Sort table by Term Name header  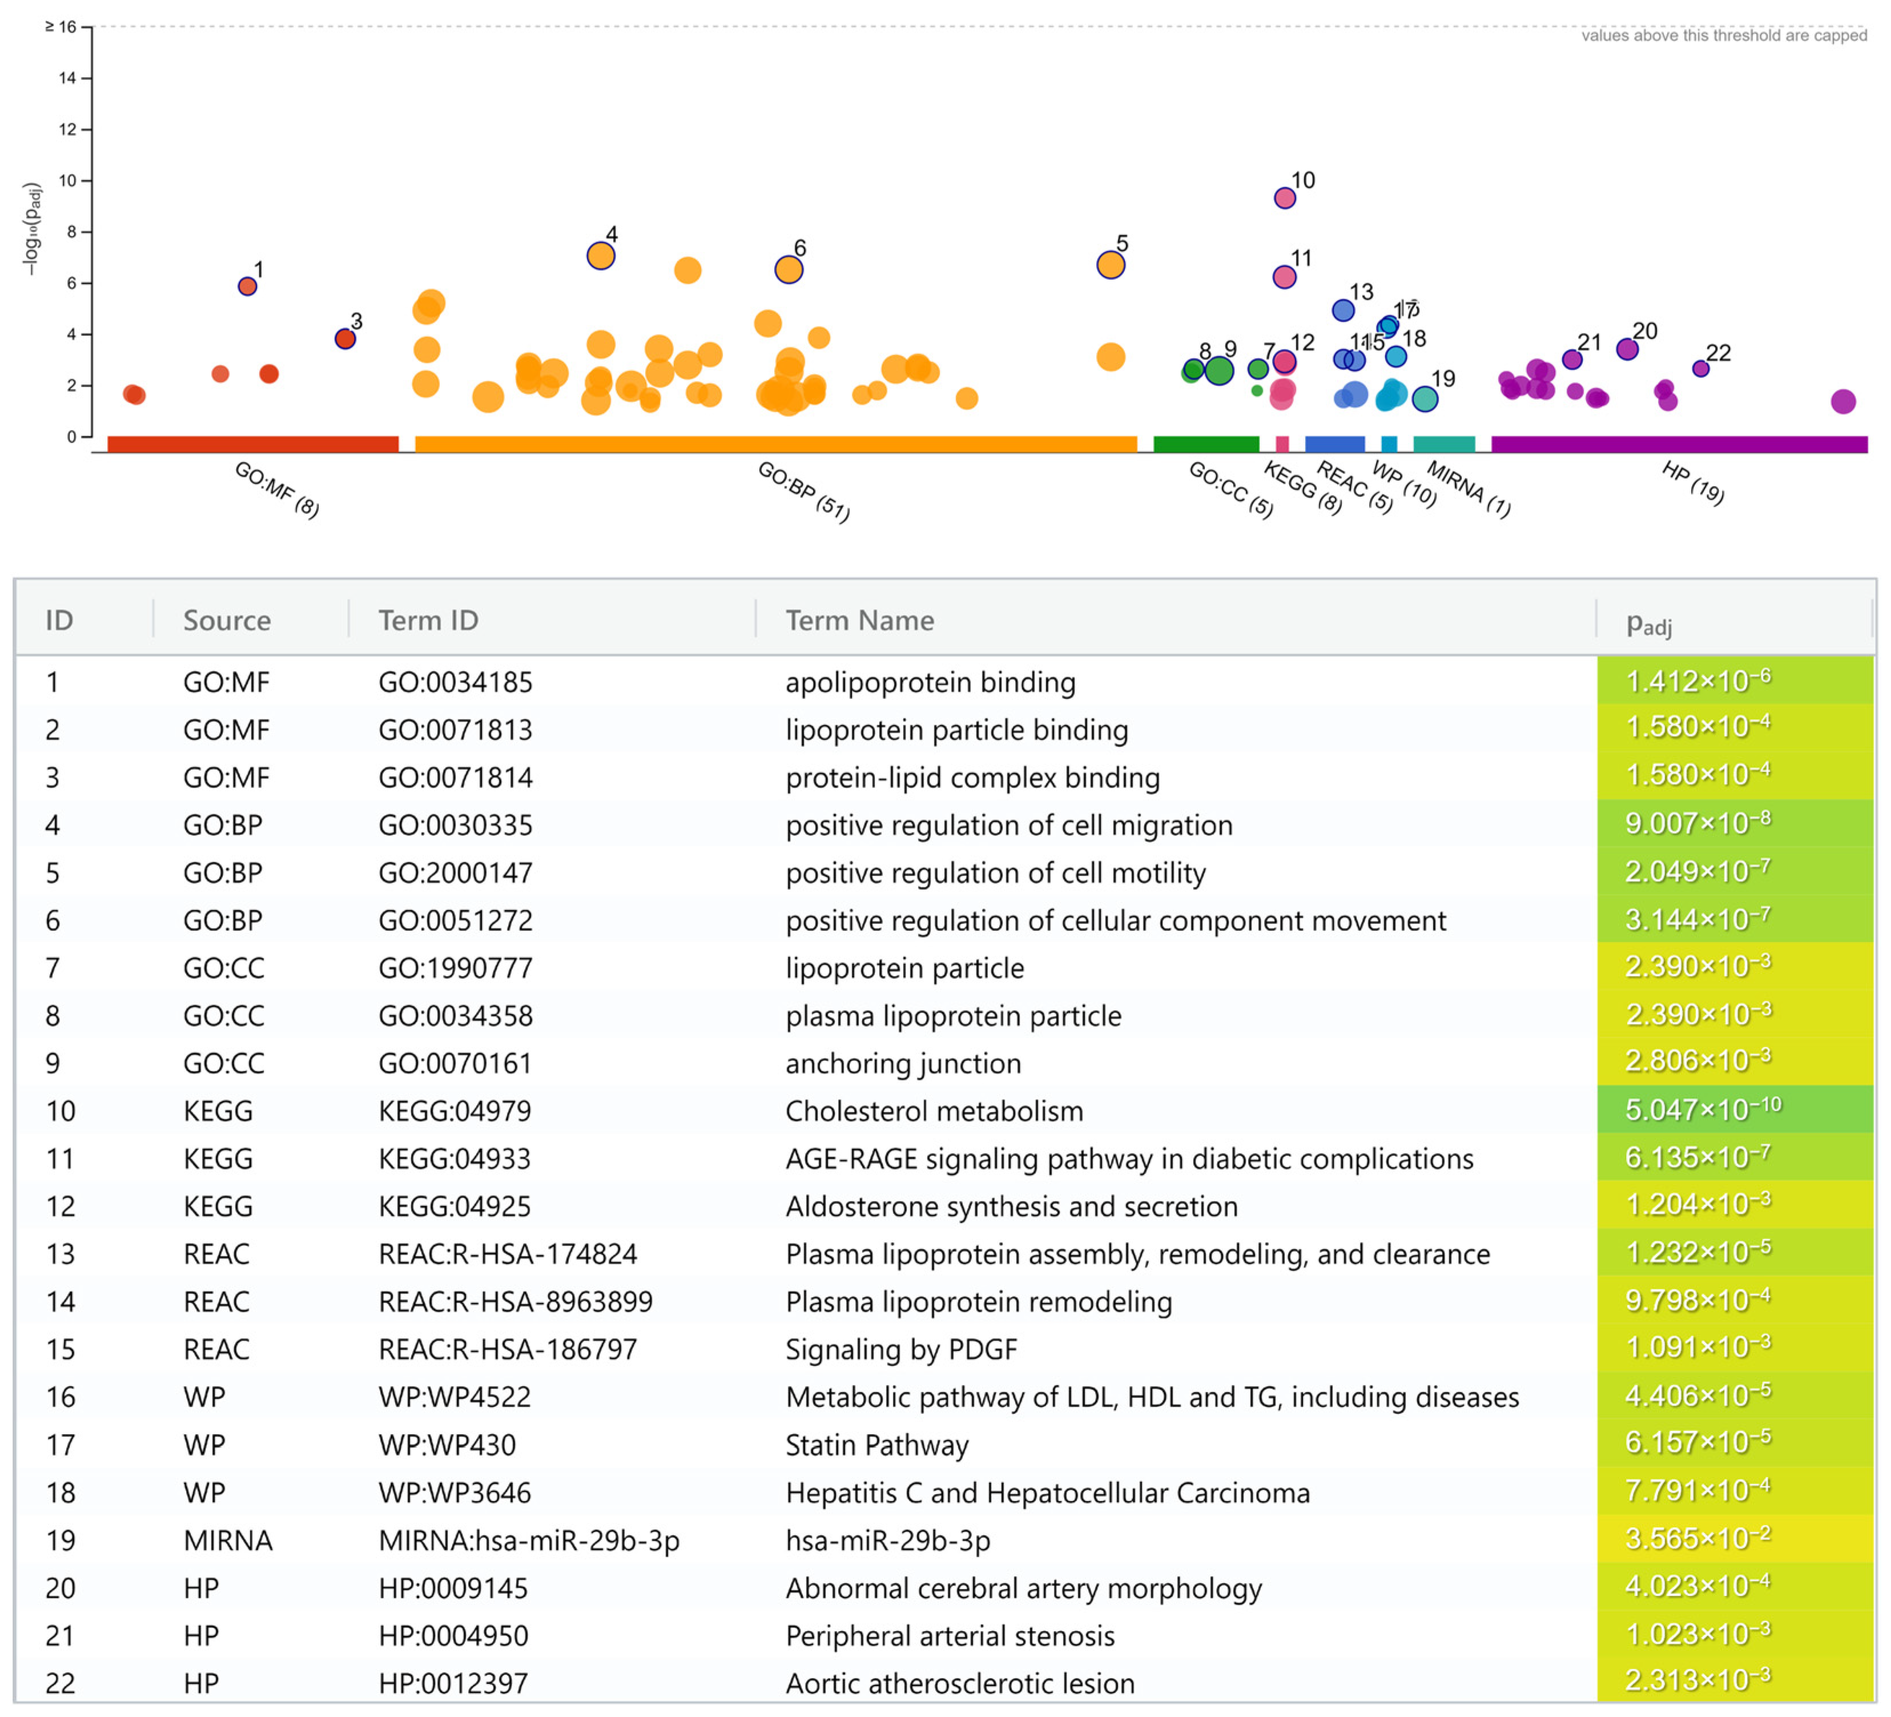pyautogui.click(x=859, y=620)
